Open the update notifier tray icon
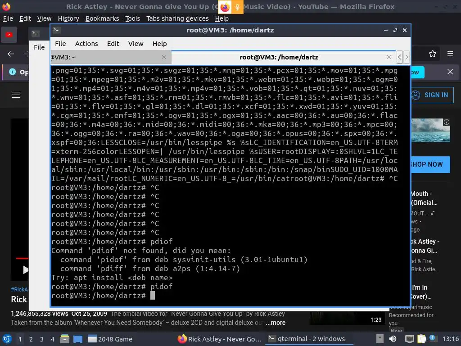 (433, 338)
